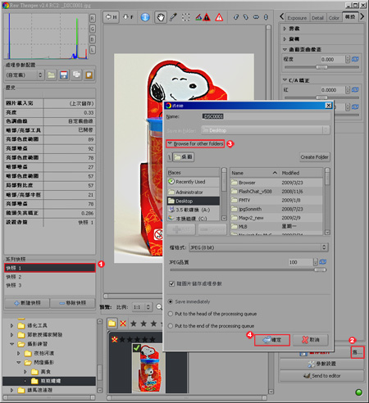369x403 pixels.
Task: Select the (C:) drive in Places
Action: click(x=194, y=219)
